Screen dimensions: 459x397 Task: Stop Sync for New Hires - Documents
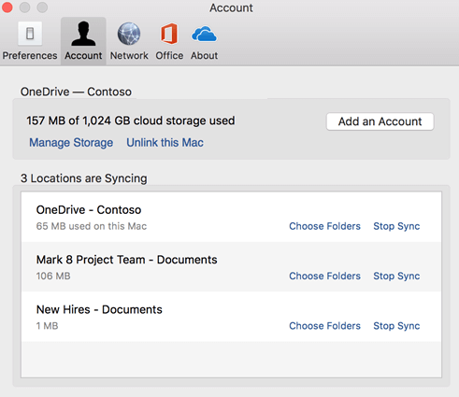click(x=396, y=326)
